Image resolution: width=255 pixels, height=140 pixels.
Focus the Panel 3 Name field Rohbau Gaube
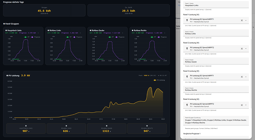click(216, 61)
